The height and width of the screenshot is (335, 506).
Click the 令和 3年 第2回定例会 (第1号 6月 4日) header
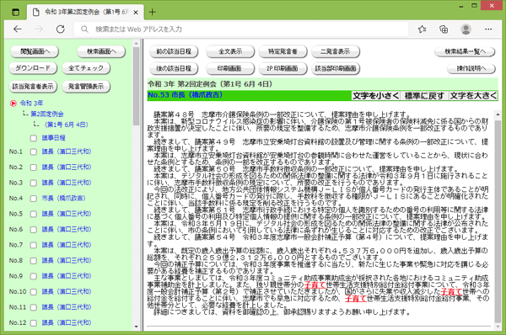point(210,84)
